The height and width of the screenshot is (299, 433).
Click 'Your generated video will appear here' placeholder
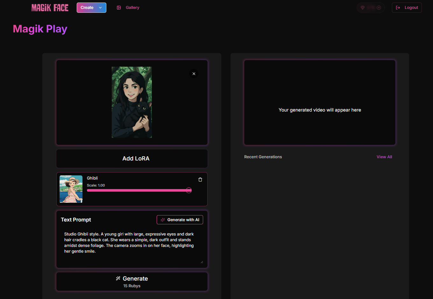point(320,110)
